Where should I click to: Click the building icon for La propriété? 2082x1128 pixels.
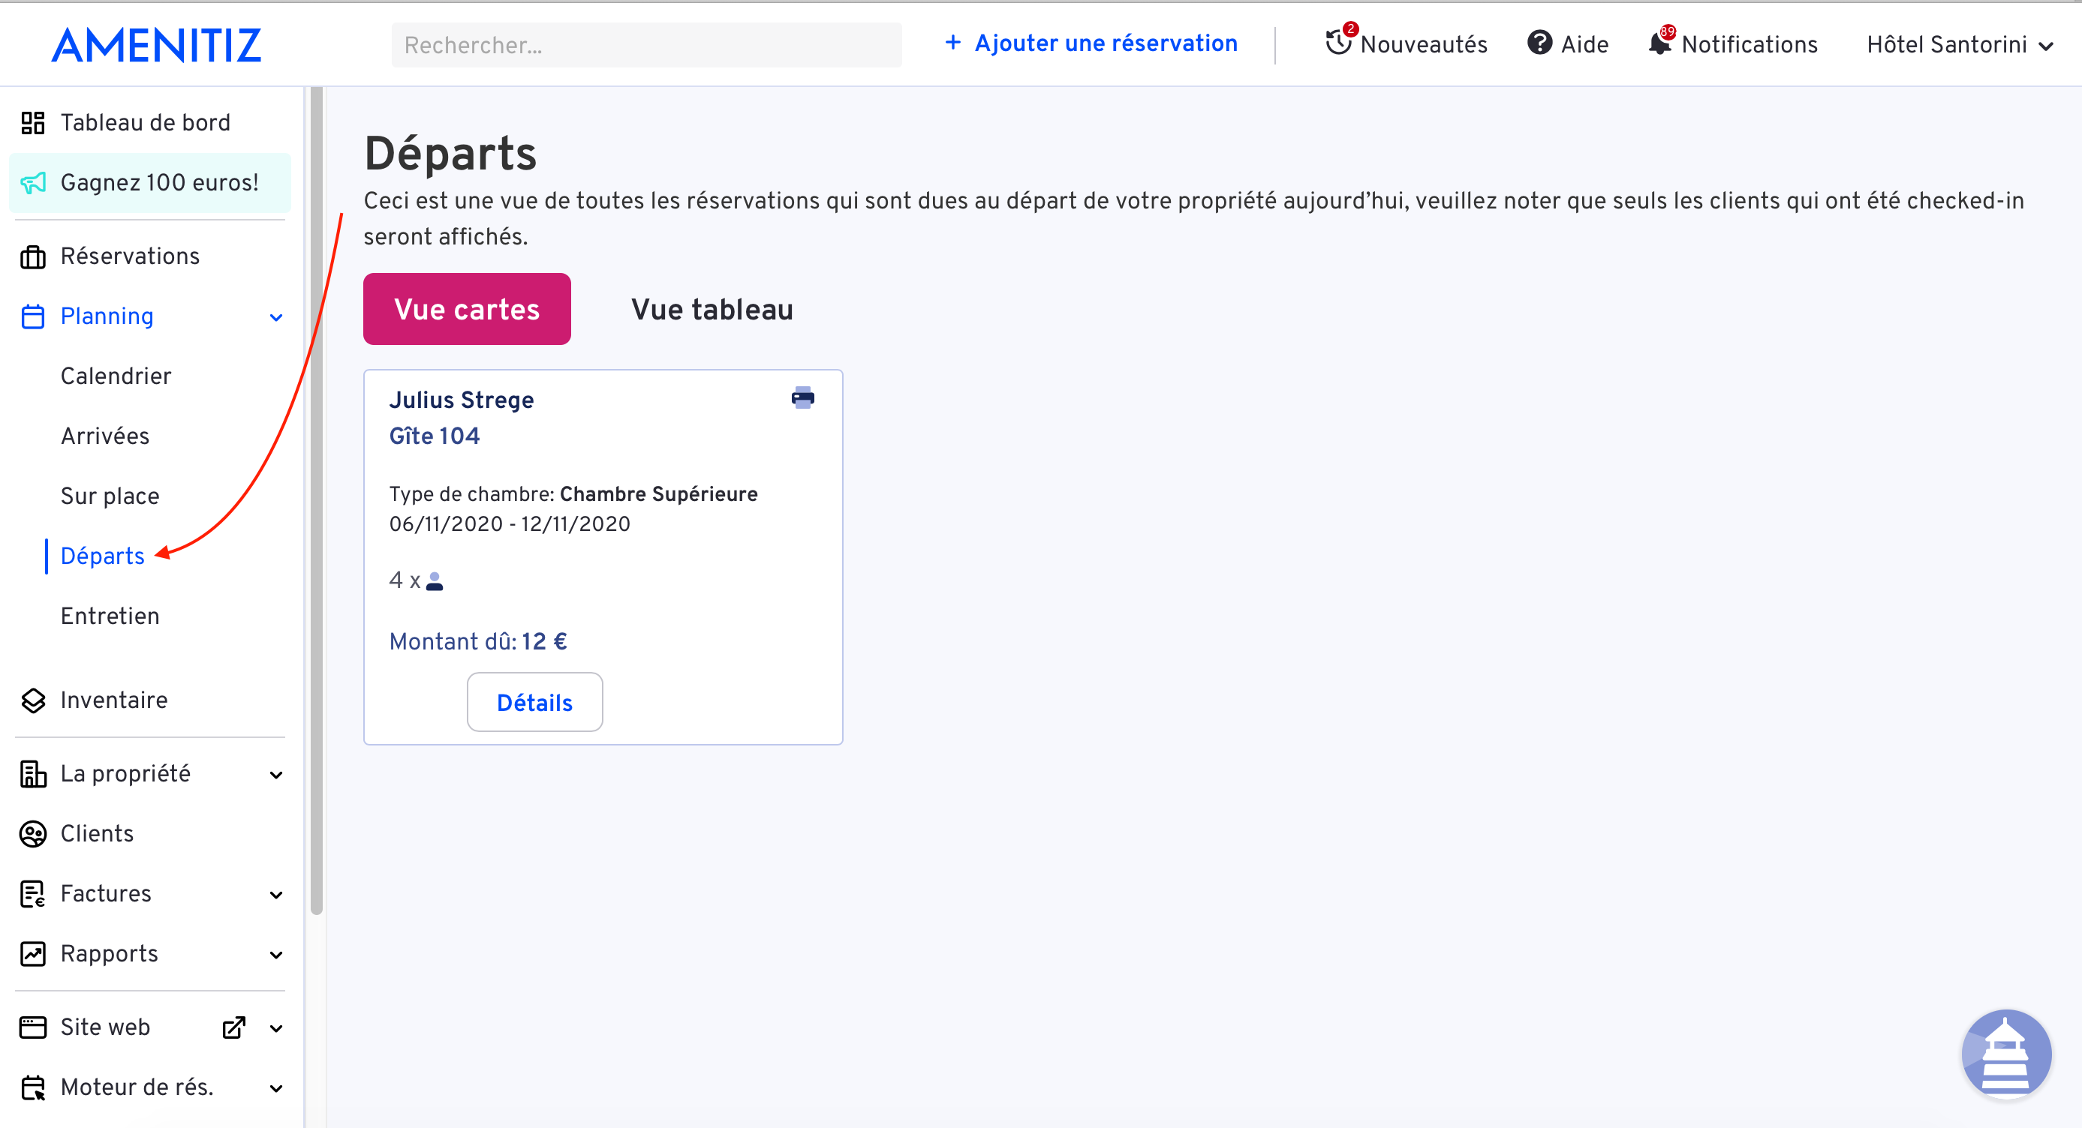(33, 774)
